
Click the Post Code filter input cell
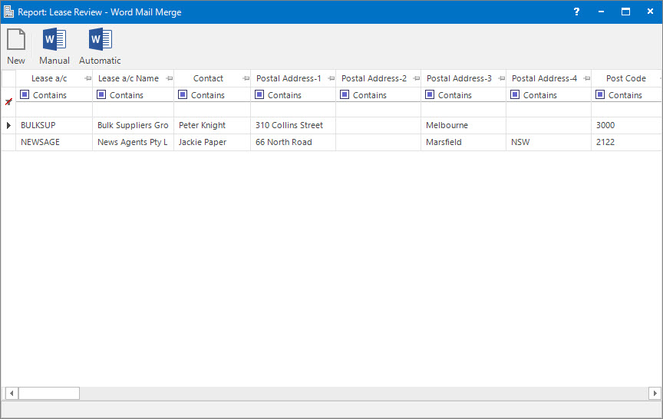coord(626,110)
